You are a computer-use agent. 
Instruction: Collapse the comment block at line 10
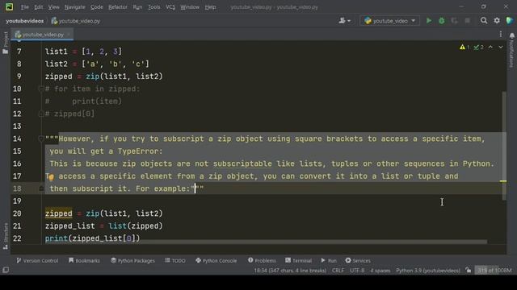[41, 89]
